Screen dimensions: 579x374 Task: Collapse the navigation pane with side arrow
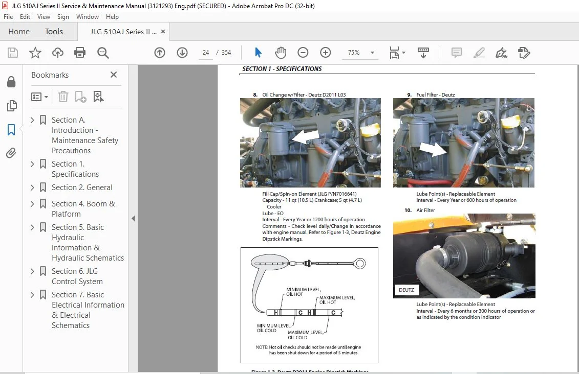[133, 219]
